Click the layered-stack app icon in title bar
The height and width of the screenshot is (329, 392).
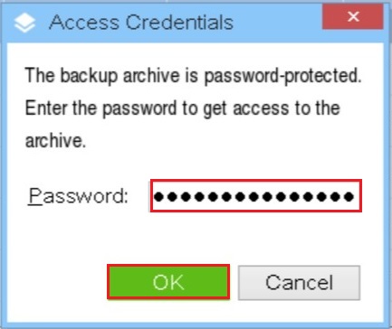tap(24, 23)
